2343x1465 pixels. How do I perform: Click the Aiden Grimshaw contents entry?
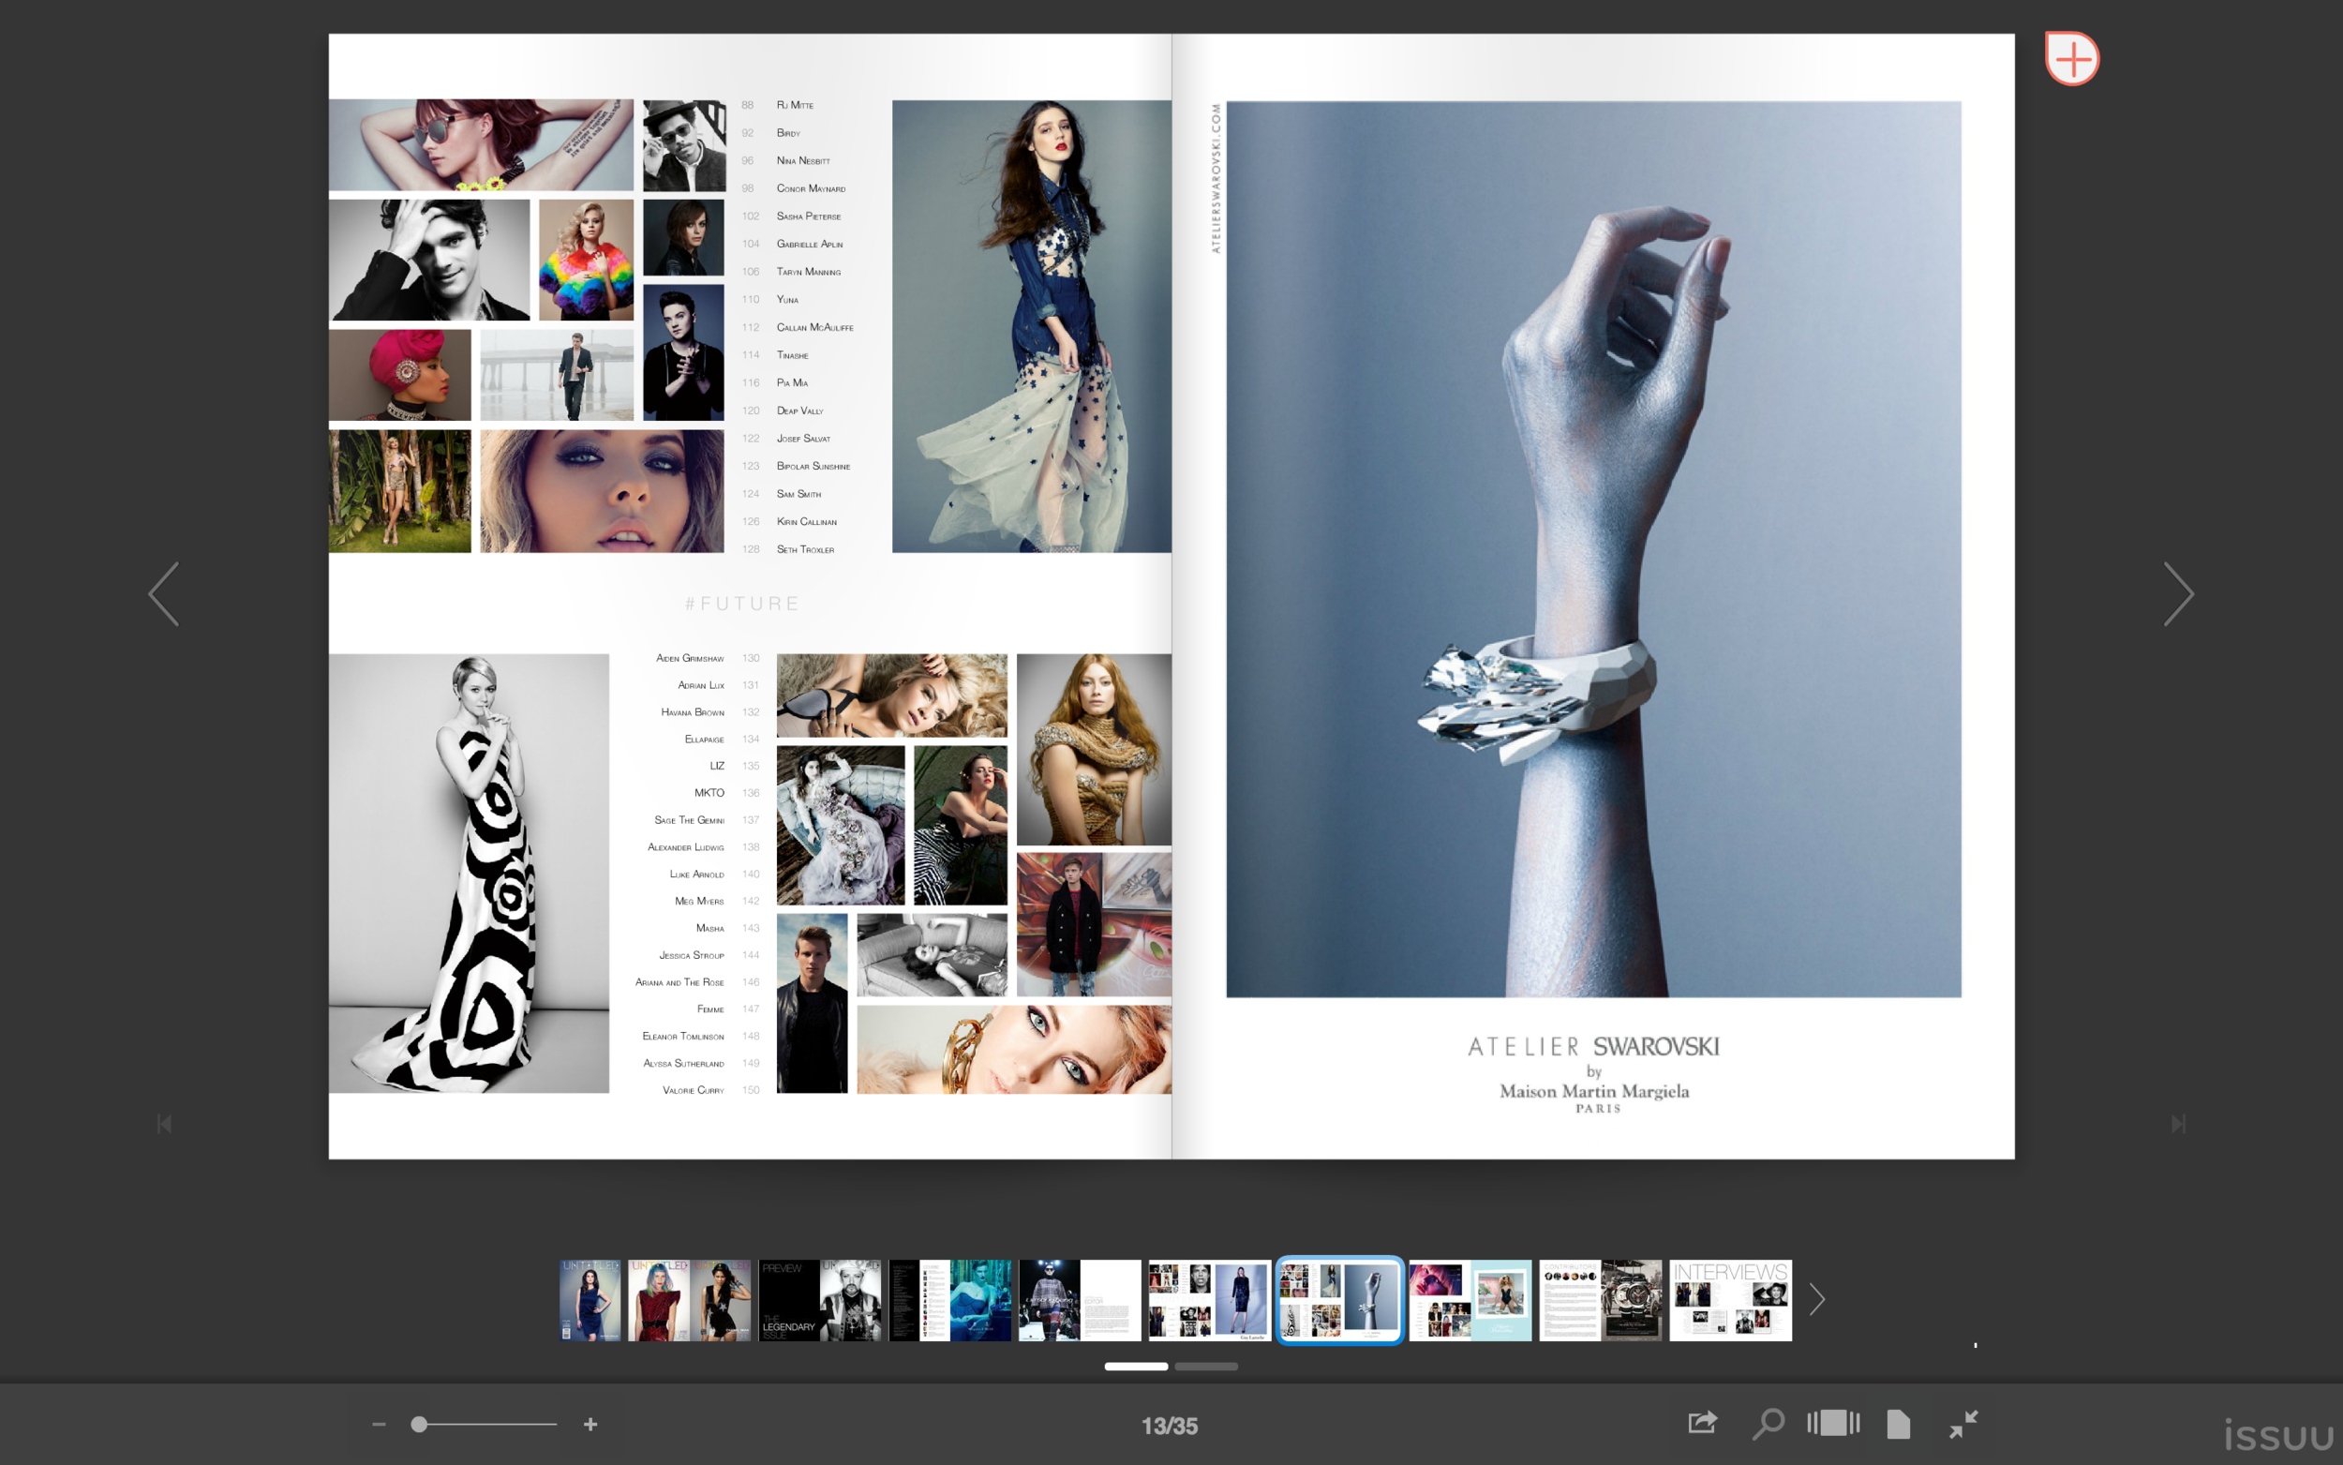point(690,658)
